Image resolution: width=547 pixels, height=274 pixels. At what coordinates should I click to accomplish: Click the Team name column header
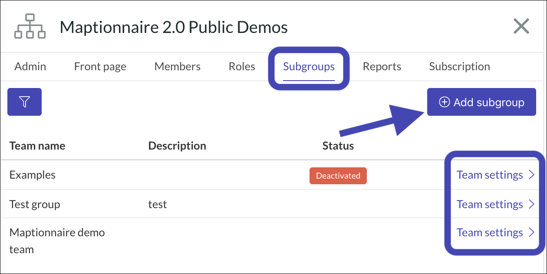[x=37, y=146]
